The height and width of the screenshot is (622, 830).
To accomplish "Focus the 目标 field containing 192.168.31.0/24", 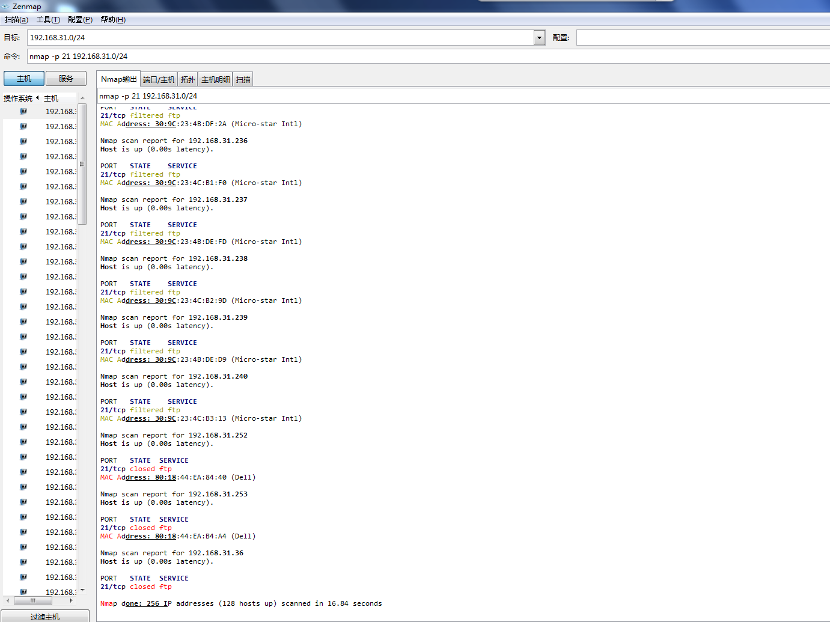I will 281,37.
